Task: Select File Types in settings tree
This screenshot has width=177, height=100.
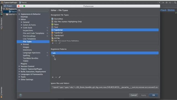Action: (33, 42)
